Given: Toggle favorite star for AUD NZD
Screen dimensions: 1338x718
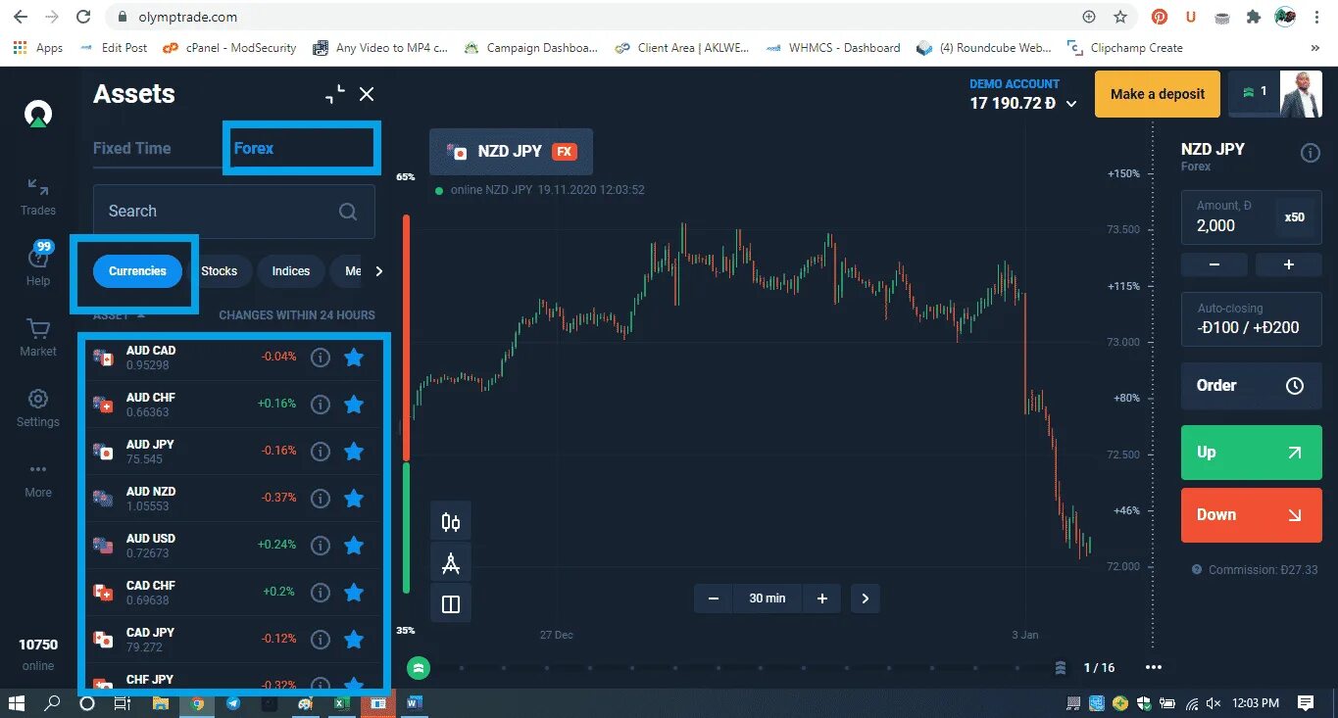Looking at the screenshot, I should pyautogui.click(x=354, y=499).
